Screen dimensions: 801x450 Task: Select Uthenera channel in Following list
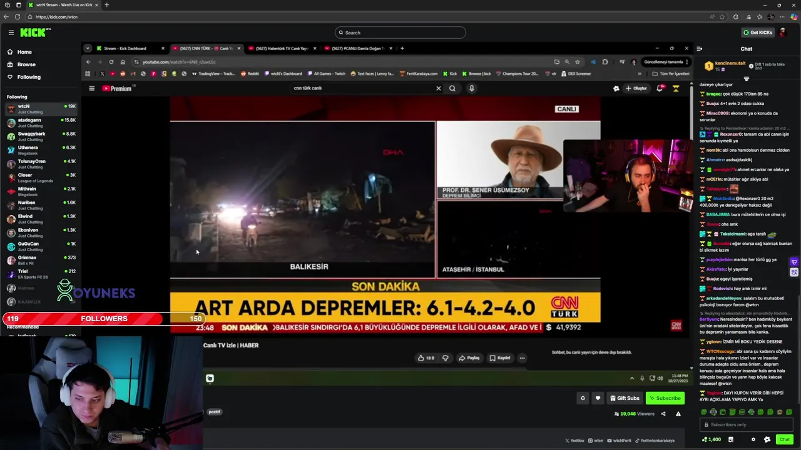click(x=41, y=150)
